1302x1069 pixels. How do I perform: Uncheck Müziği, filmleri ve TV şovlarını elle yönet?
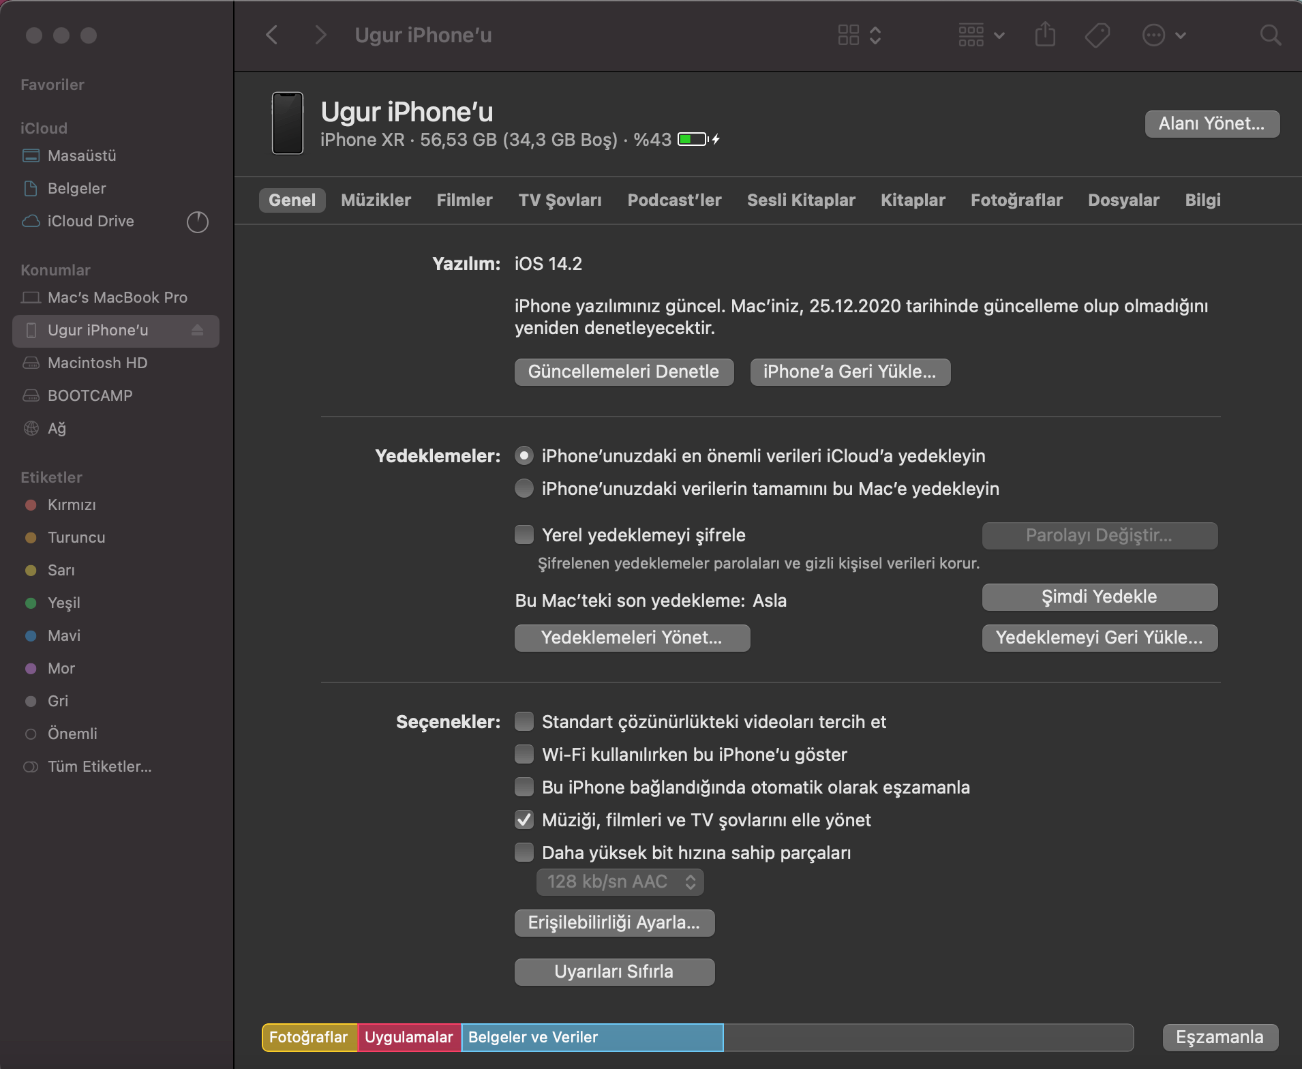click(524, 820)
